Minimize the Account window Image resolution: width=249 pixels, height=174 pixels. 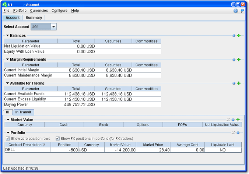pyautogui.click(x=233, y=4)
